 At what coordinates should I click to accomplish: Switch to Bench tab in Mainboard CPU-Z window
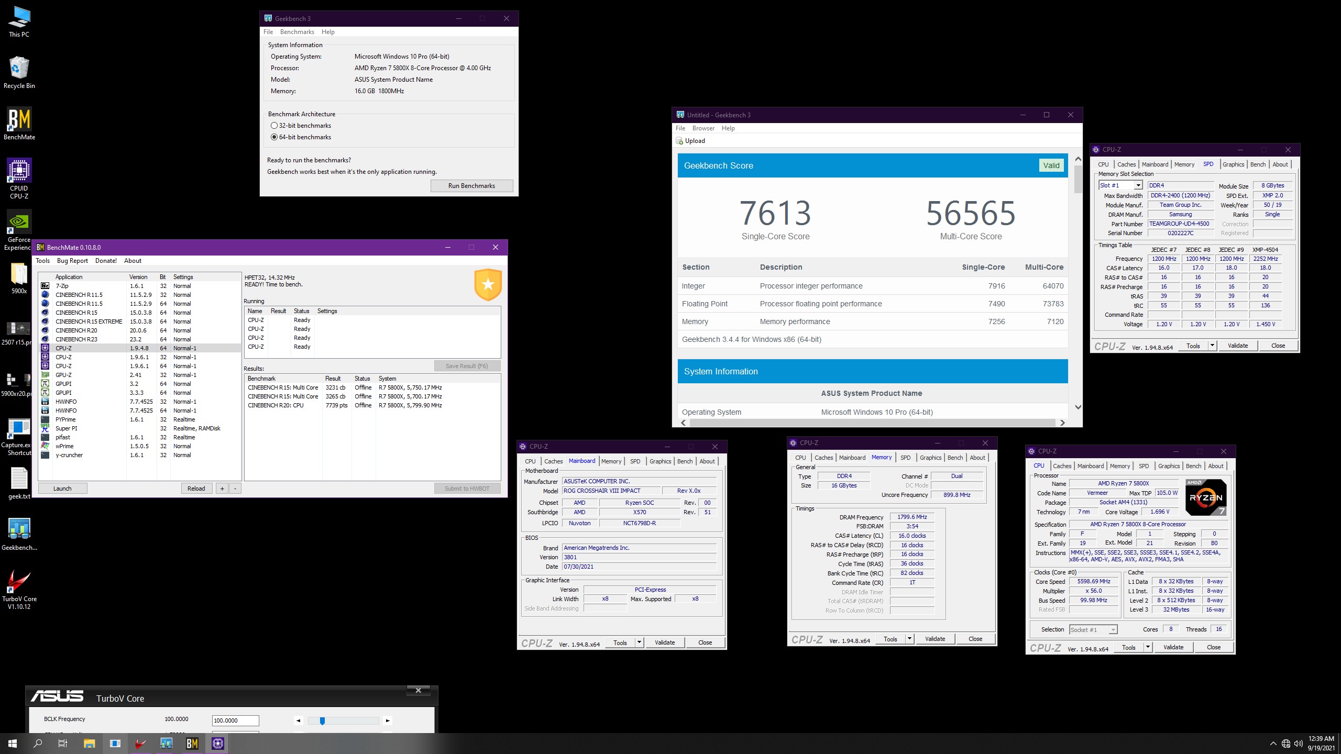click(685, 461)
